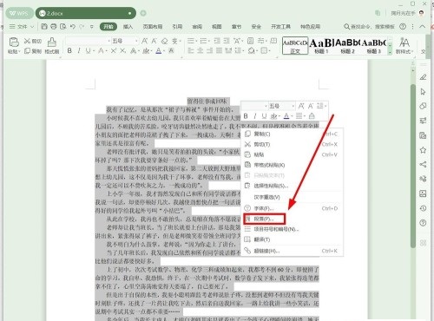The image size is (434, 321).
Task: Toggle Underline on the floating mini toolbar
Action: click(264, 116)
